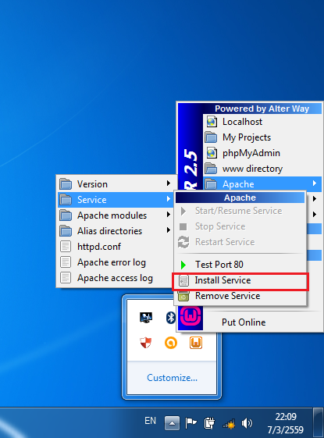The width and height of the screenshot is (324, 438).
Task: Click the red shield tray icon
Action: [x=146, y=343]
